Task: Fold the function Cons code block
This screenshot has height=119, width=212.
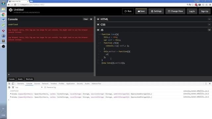Action: [100, 34]
